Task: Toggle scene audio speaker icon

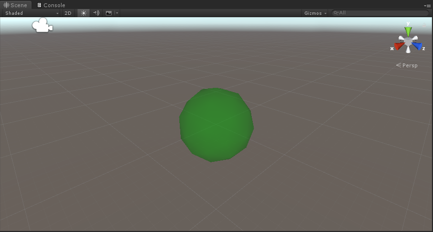Action: pos(96,13)
